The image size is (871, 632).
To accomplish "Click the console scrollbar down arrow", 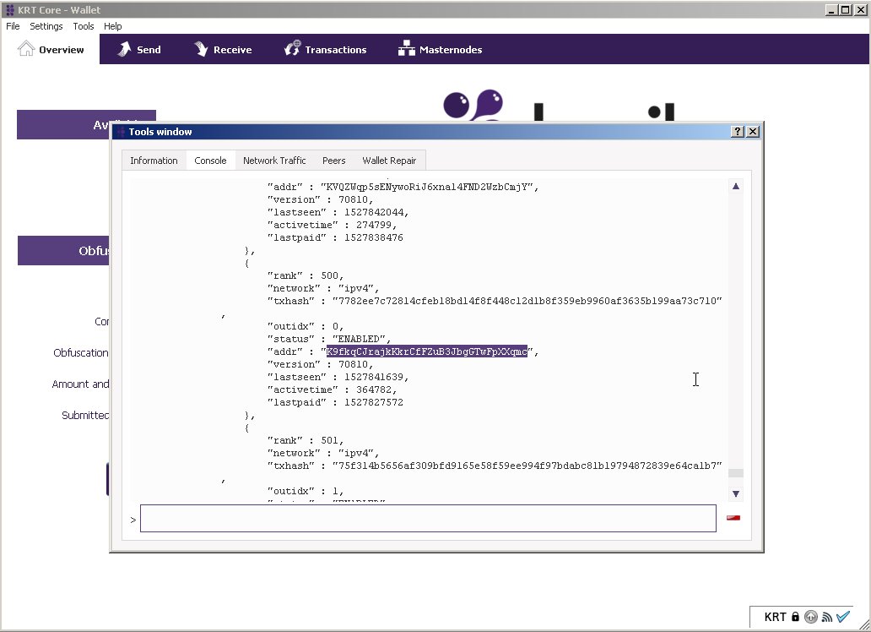I will (x=735, y=494).
